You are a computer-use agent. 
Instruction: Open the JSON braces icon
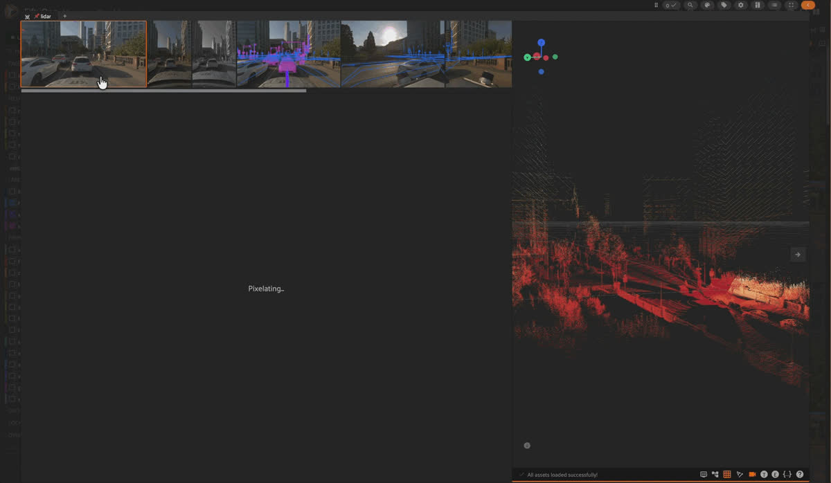coord(787,474)
